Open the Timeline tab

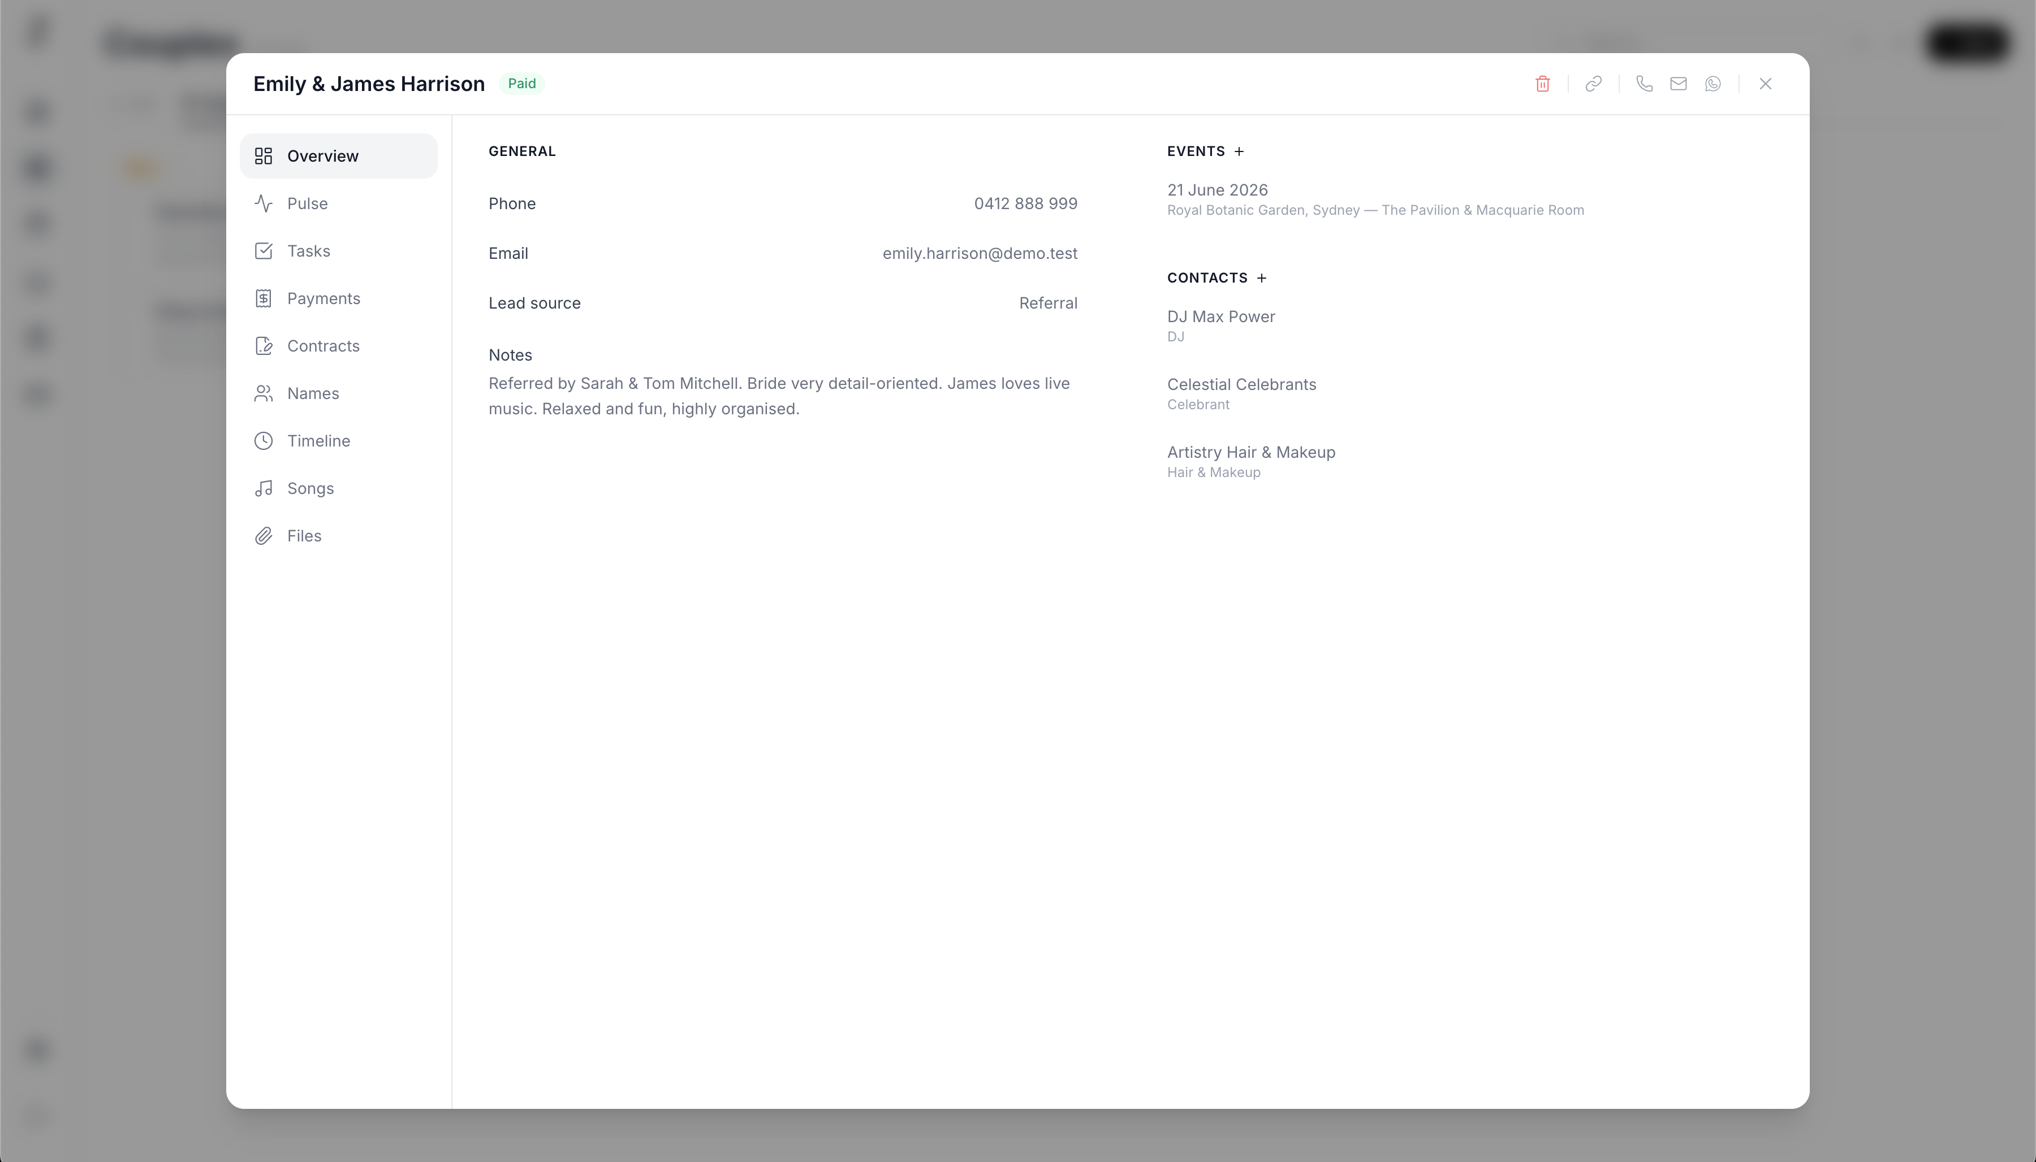[339, 440]
